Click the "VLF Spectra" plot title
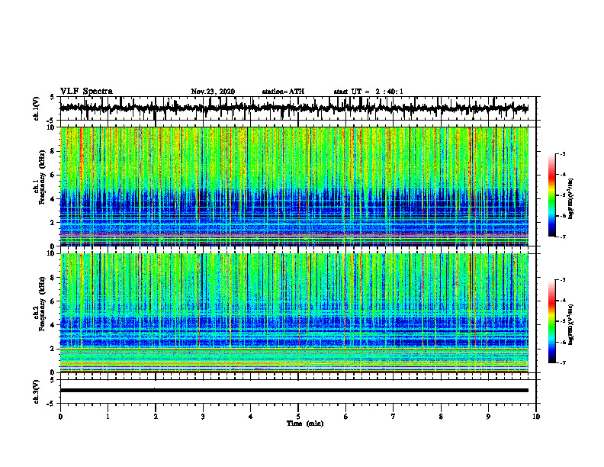The width and height of the screenshot is (604, 467). pos(87,92)
